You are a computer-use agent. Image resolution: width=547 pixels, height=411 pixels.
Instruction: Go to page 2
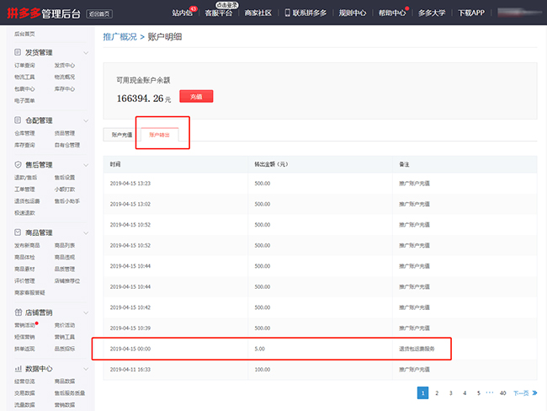(437, 393)
